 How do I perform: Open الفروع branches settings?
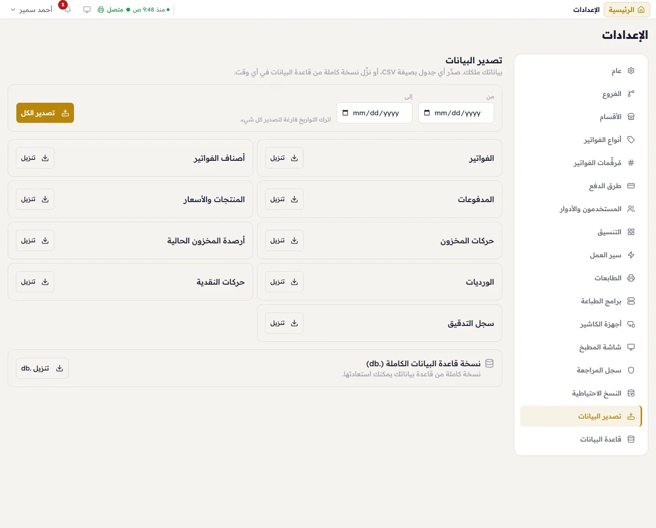581,94
